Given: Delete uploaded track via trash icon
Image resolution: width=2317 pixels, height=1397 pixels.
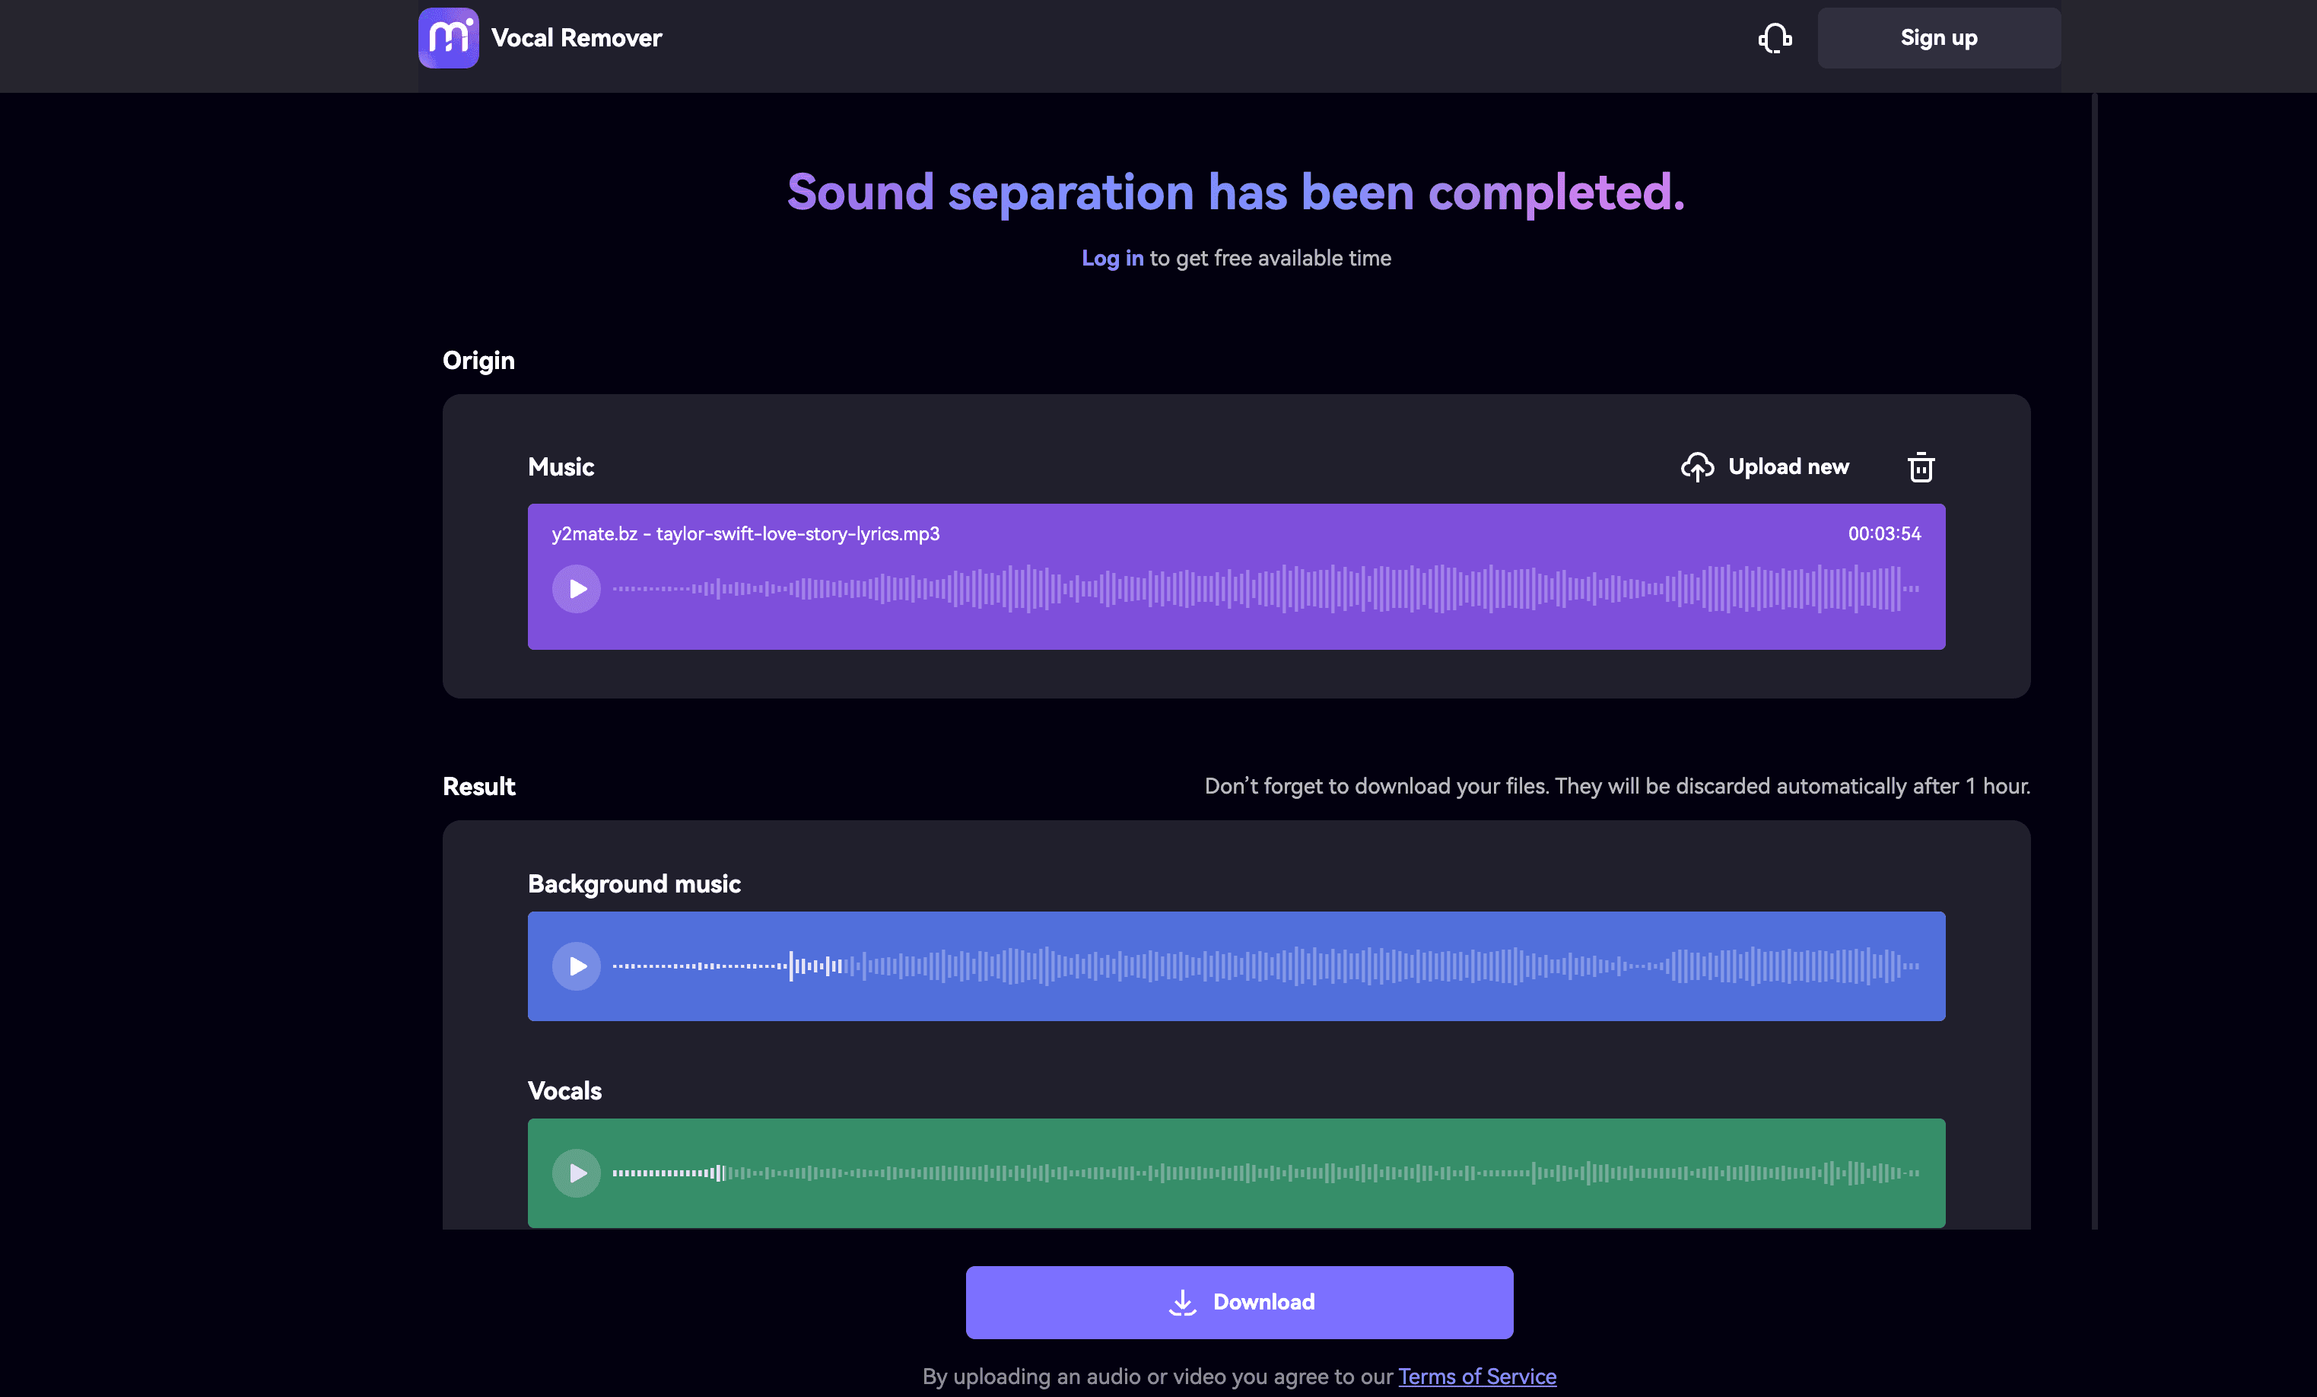Looking at the screenshot, I should pyautogui.click(x=1920, y=466).
